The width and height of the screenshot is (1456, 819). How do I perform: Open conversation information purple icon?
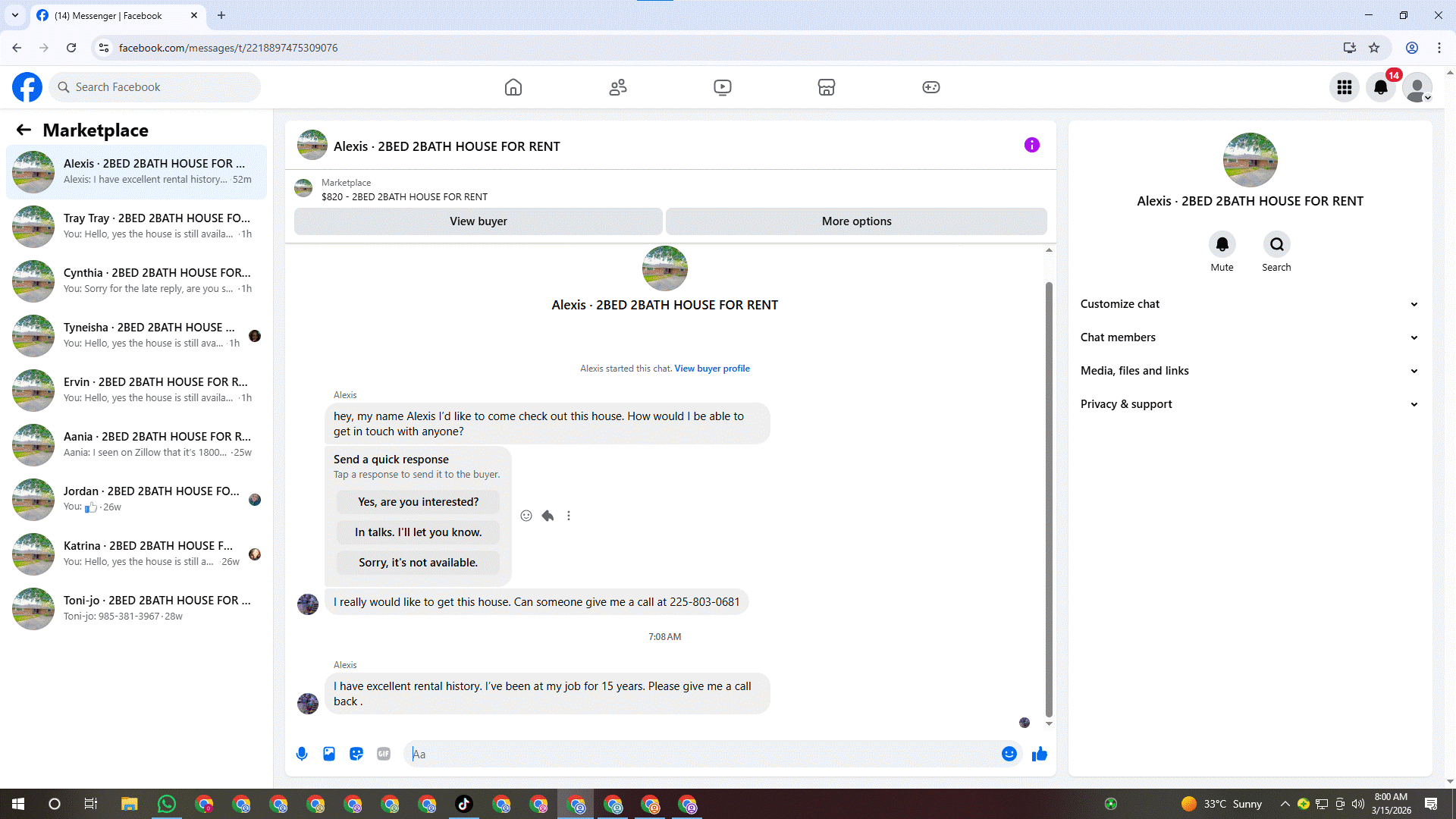(x=1032, y=145)
